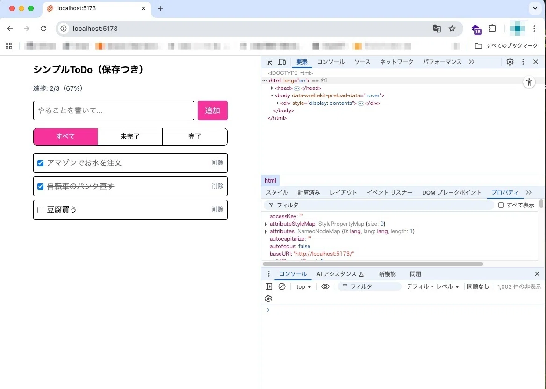
Task: Open the イベント リスナー pane tab
Action: tap(390, 192)
